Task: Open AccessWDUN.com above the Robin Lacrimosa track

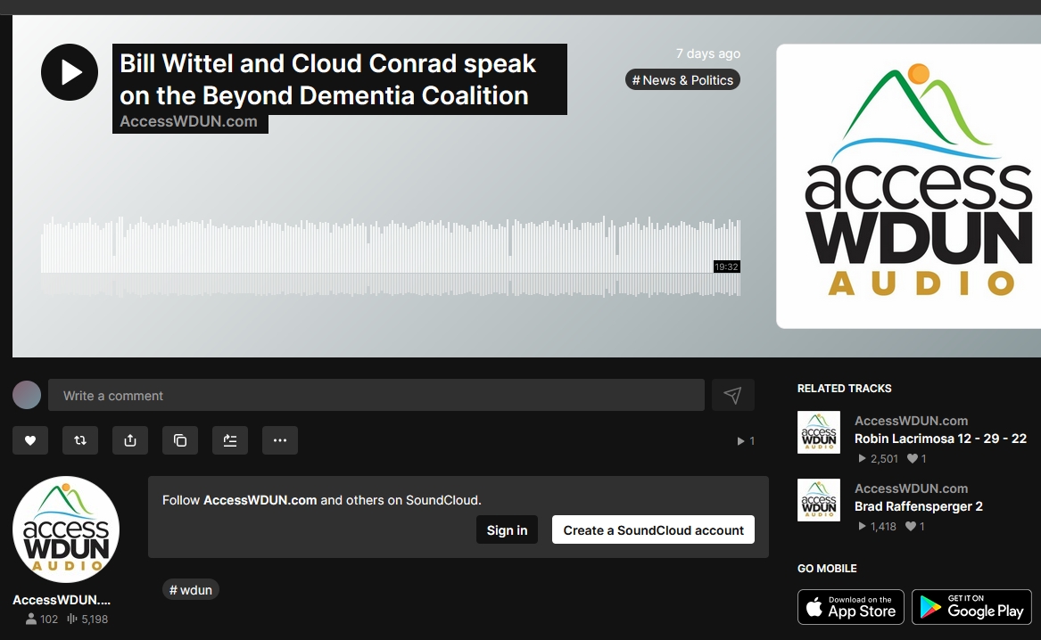Action: pyautogui.click(x=911, y=421)
